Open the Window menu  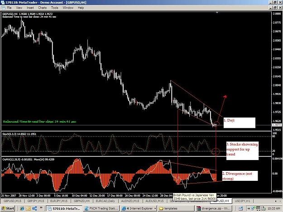[x=68, y=8]
